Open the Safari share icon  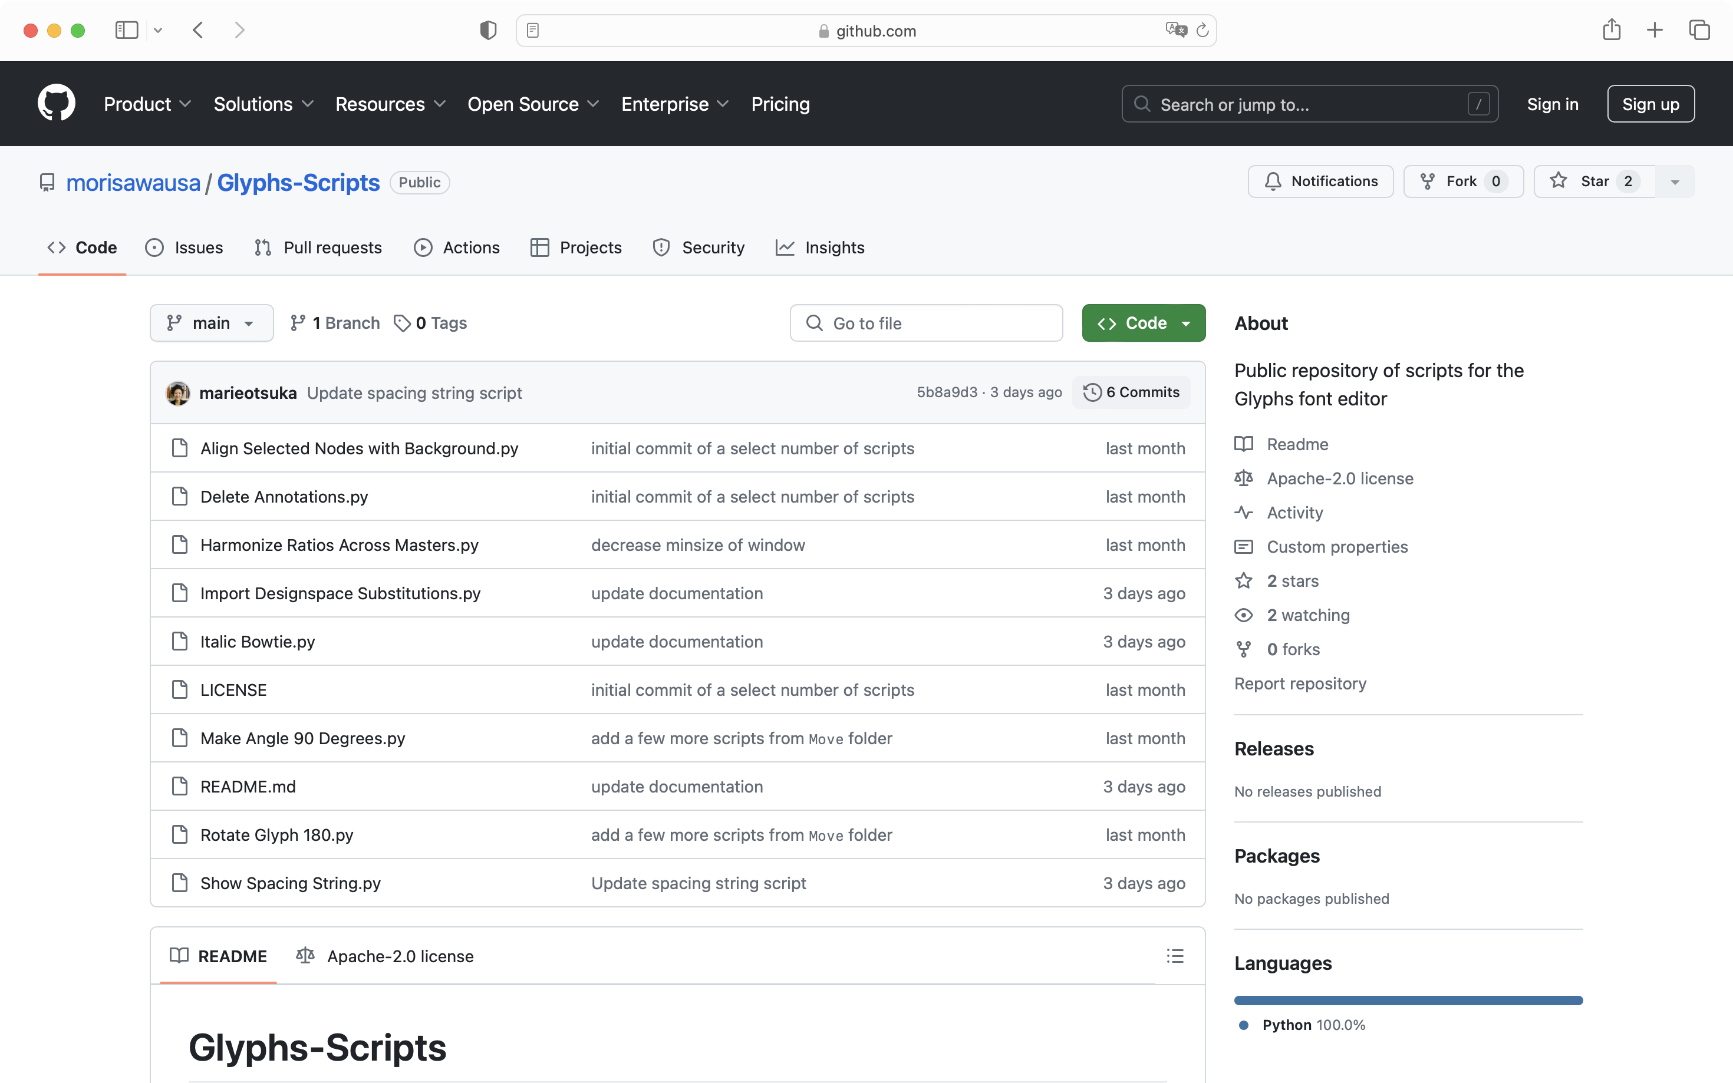point(1612,29)
